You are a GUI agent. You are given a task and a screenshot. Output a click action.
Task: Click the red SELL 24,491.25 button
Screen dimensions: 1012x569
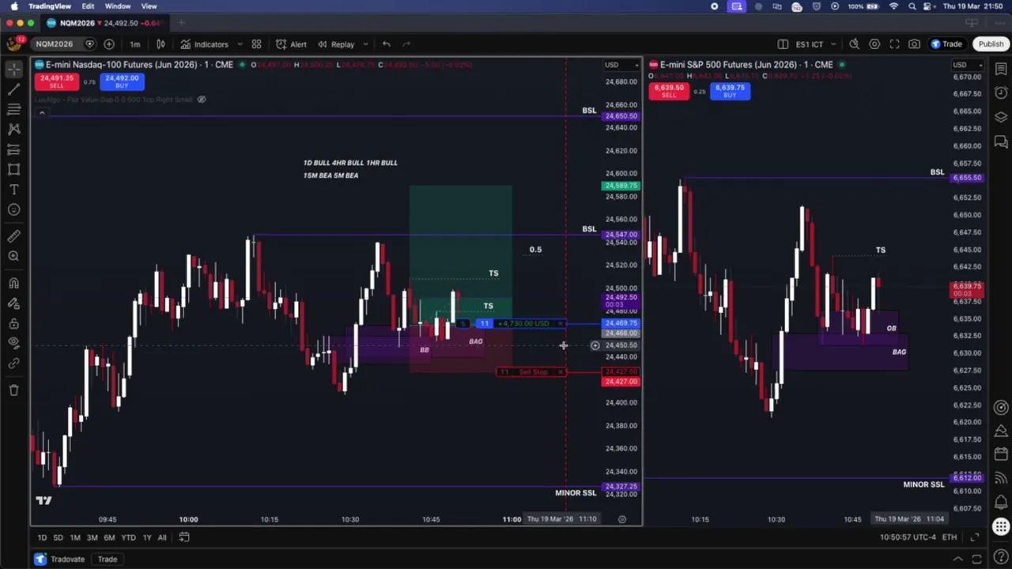(x=56, y=81)
